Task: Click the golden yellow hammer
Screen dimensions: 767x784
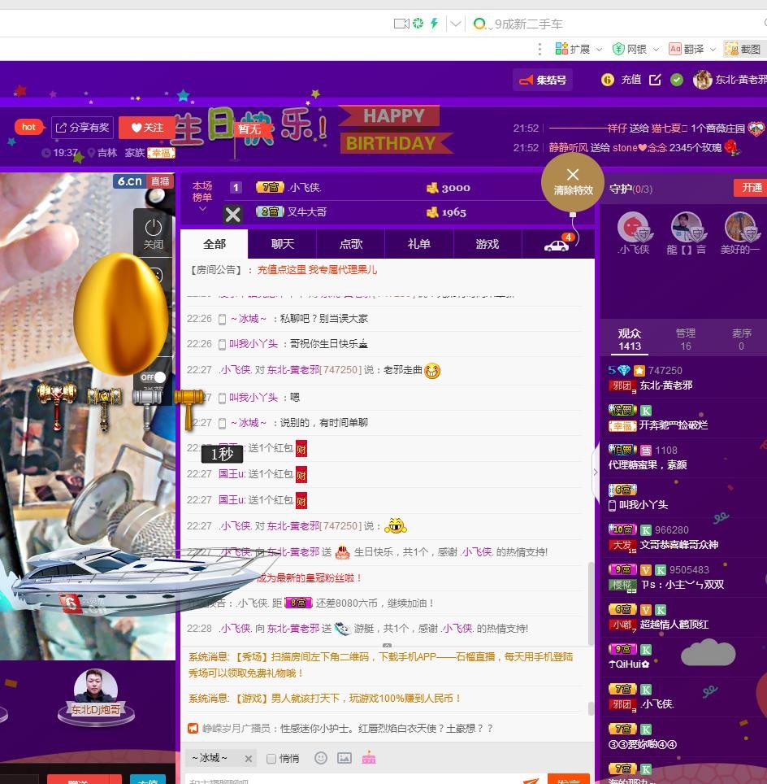Action: tap(188, 408)
